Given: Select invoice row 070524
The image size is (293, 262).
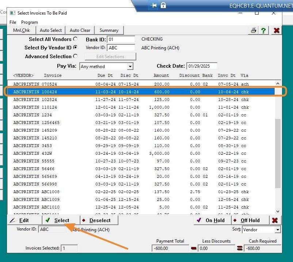Looking at the screenshot, I should (x=141, y=84).
